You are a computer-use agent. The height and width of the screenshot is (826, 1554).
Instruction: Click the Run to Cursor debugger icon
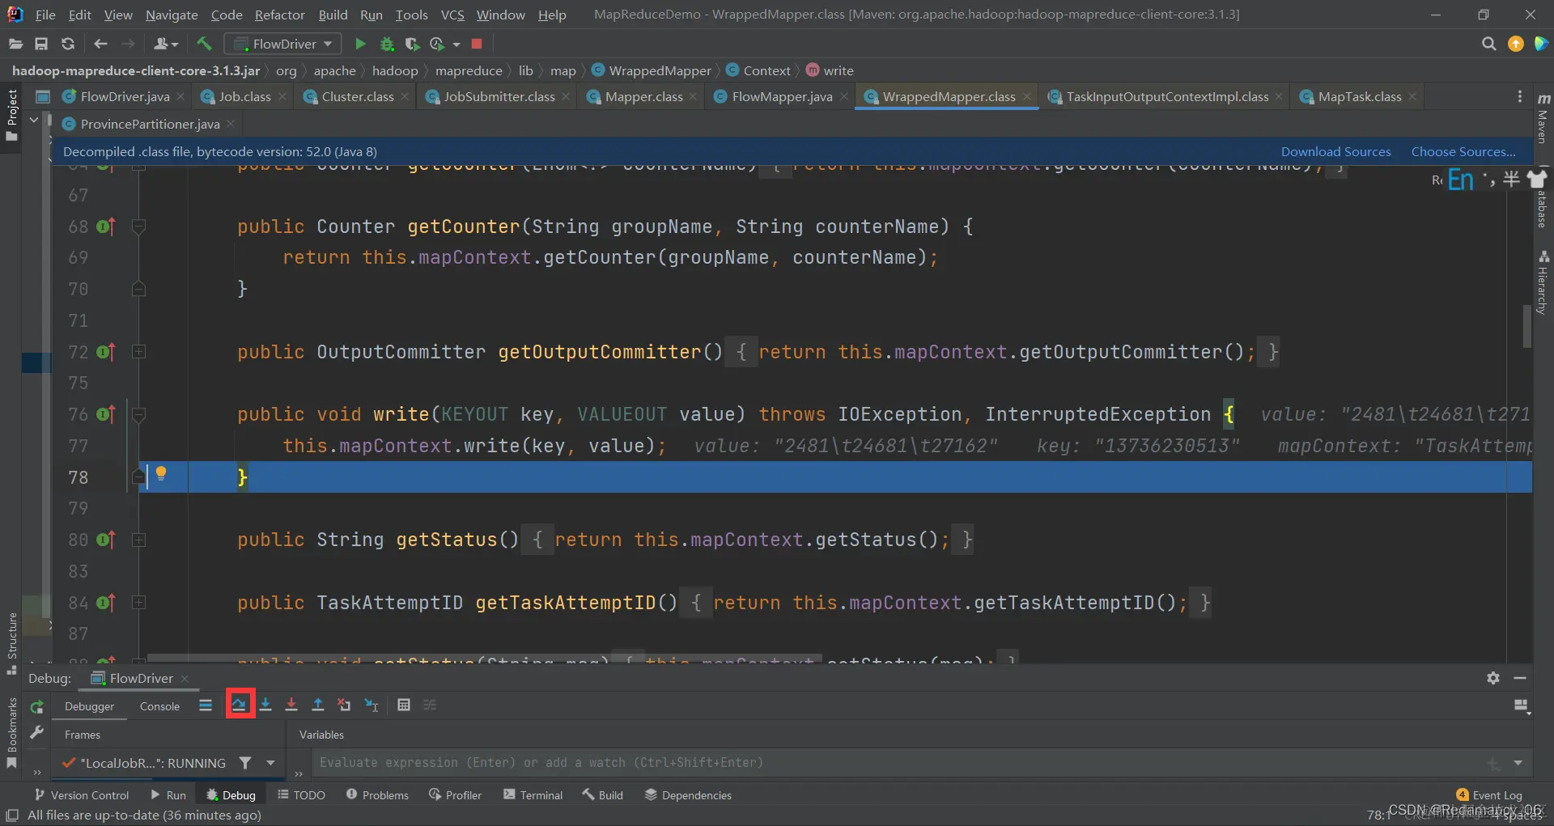372,705
